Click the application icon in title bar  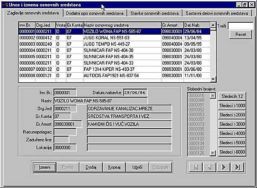click(4, 4)
